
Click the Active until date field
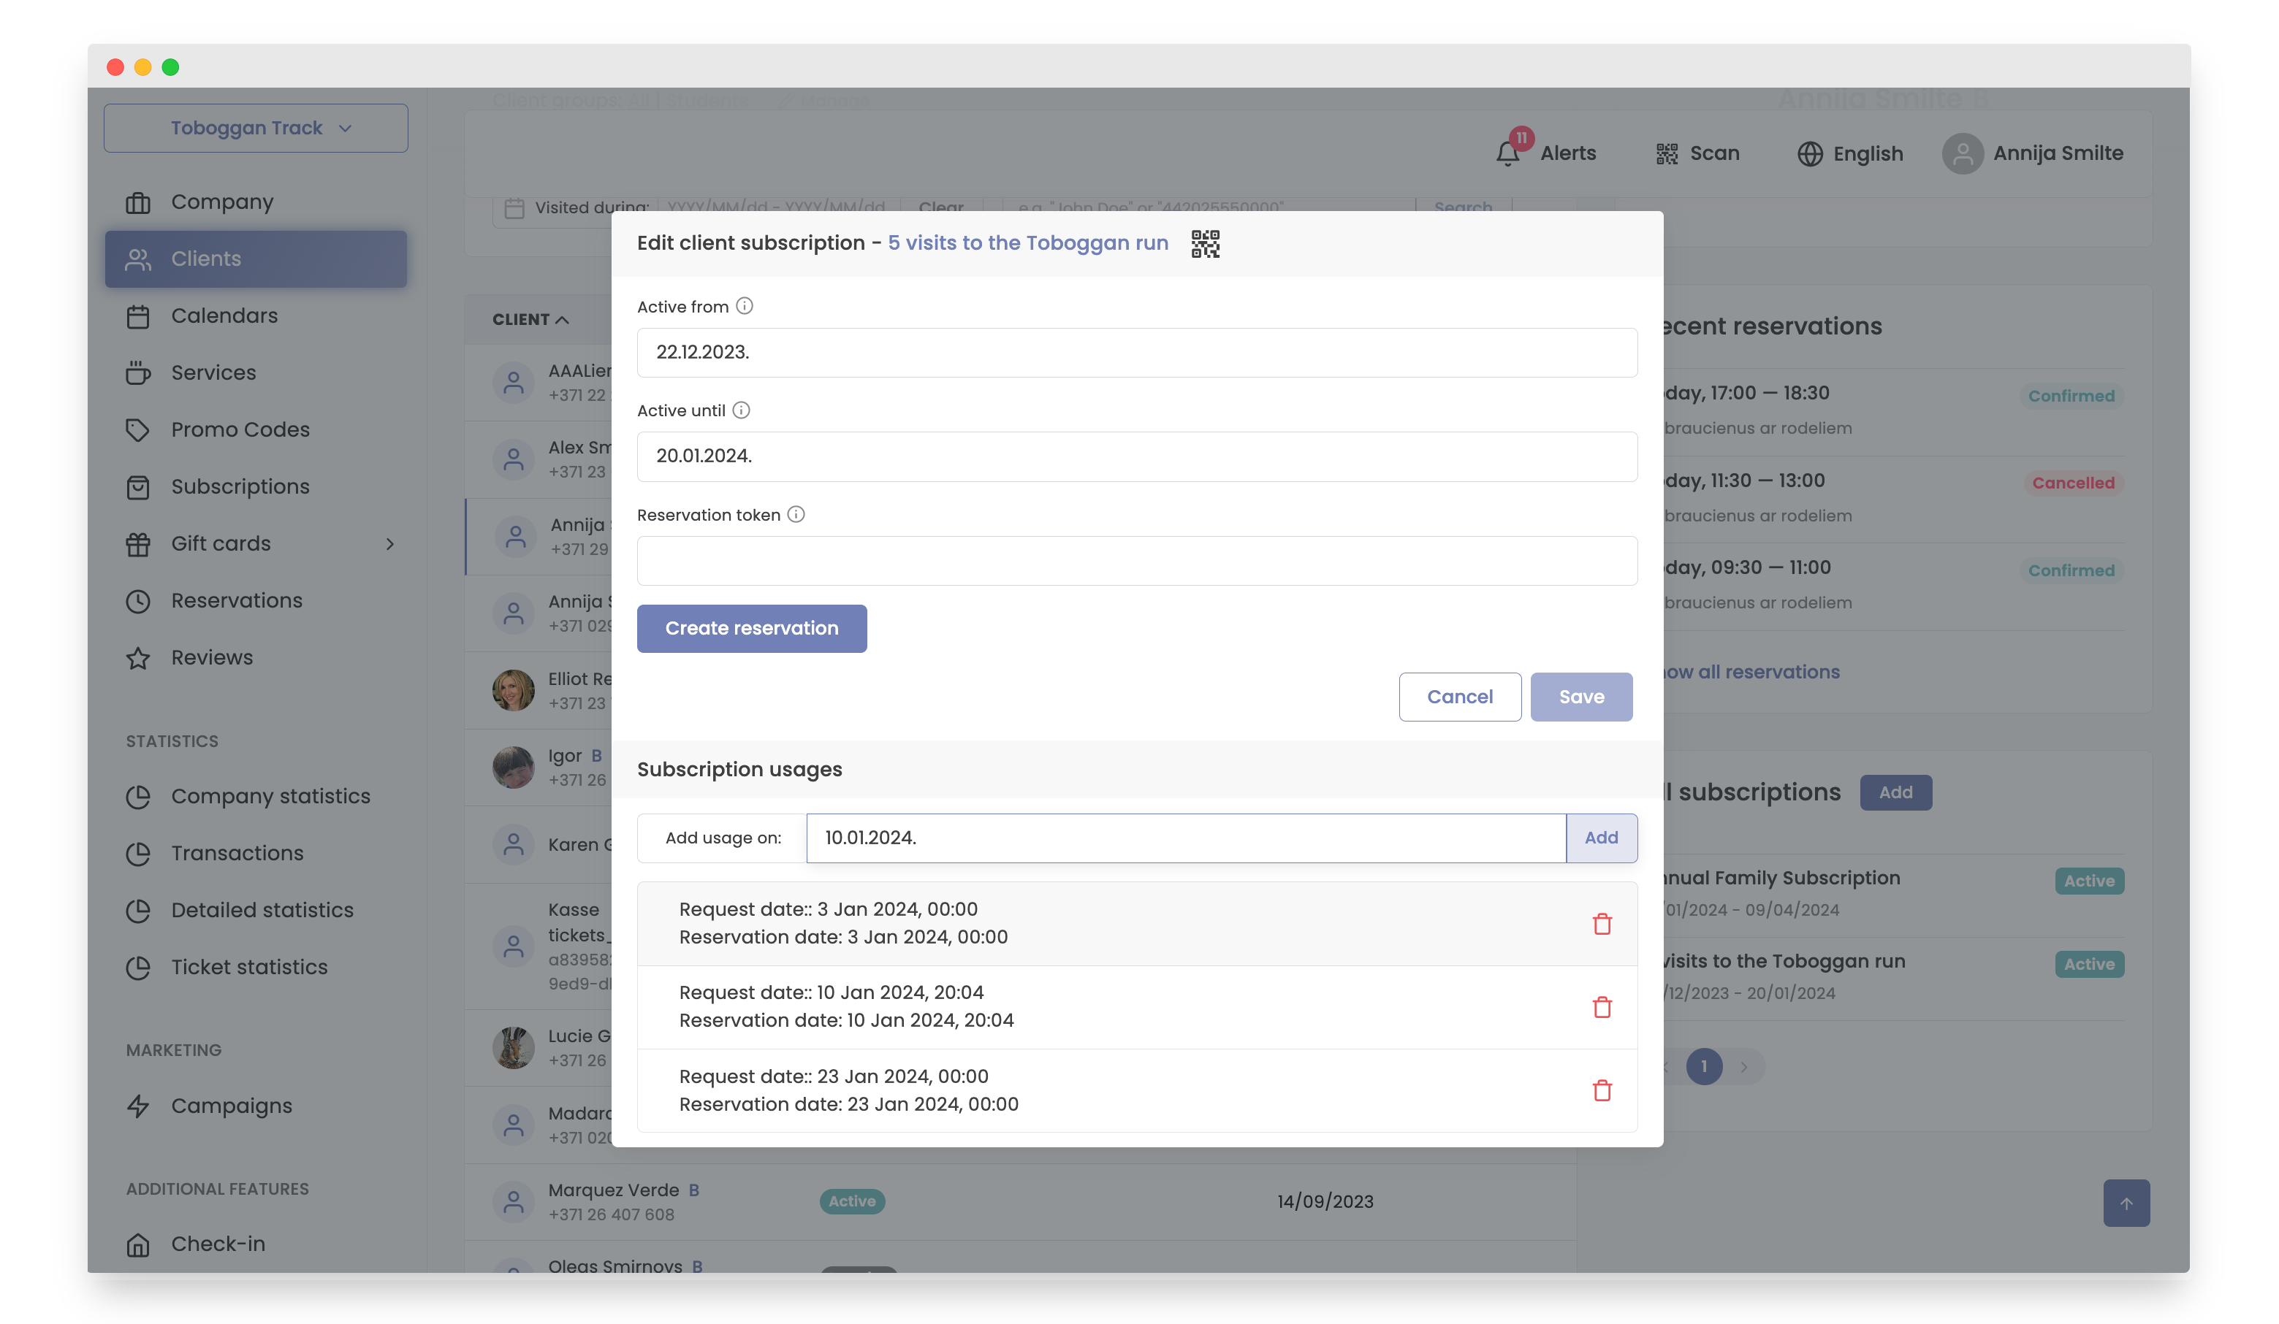[x=1136, y=456]
